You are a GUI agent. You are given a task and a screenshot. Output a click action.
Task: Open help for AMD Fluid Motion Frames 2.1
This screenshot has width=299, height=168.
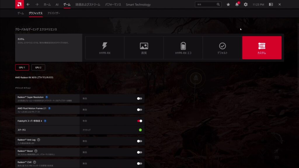tap(49, 108)
